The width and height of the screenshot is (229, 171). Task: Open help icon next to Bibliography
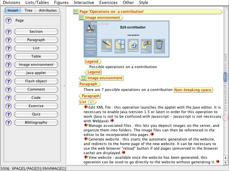(x=9, y=123)
